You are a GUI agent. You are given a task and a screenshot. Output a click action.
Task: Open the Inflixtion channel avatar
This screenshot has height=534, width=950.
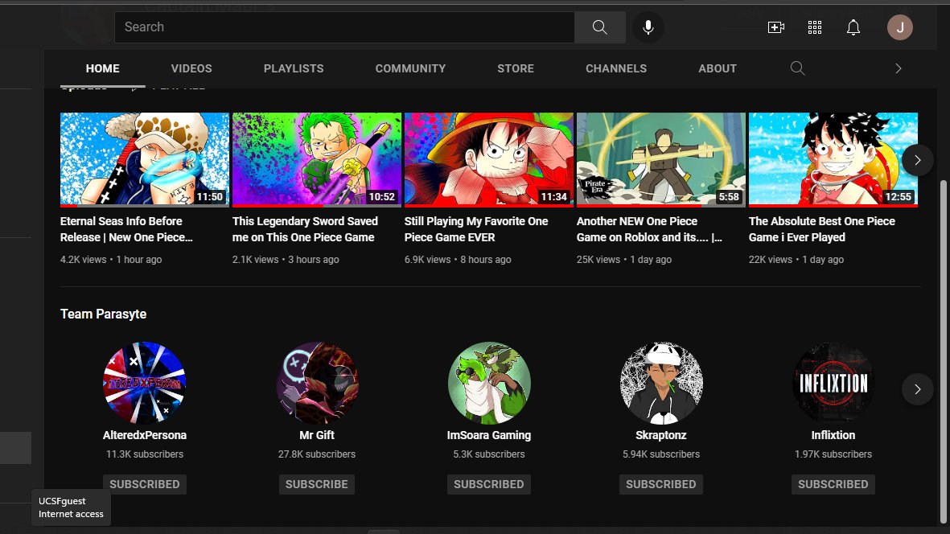point(833,383)
